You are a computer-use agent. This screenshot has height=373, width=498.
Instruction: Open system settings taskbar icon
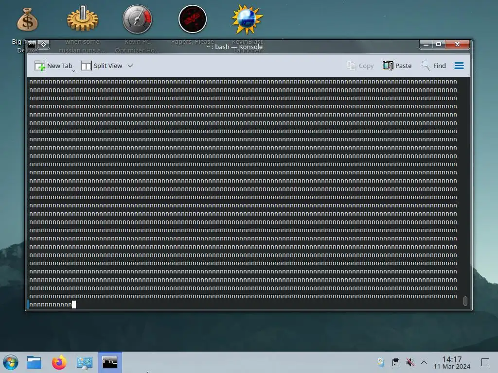point(85,362)
